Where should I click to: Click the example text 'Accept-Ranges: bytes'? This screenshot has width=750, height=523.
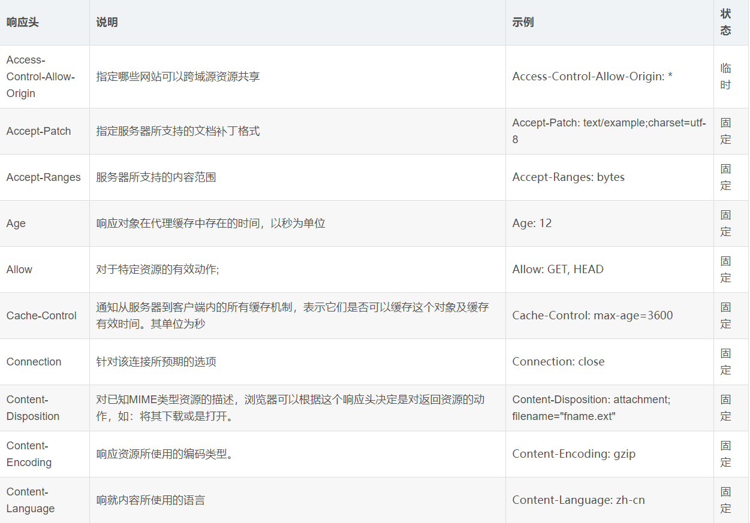tap(568, 177)
